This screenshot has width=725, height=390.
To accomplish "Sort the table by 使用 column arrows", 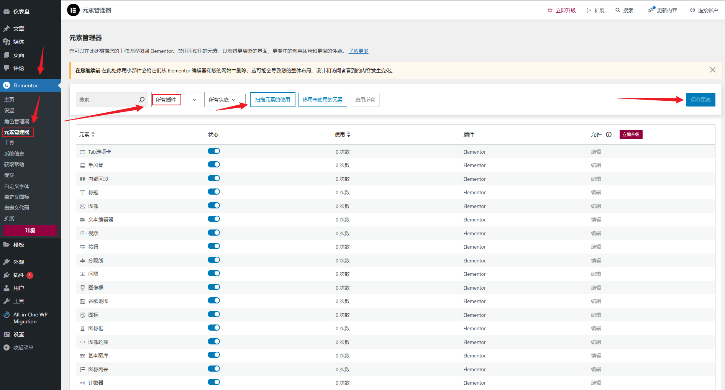I will [x=348, y=134].
